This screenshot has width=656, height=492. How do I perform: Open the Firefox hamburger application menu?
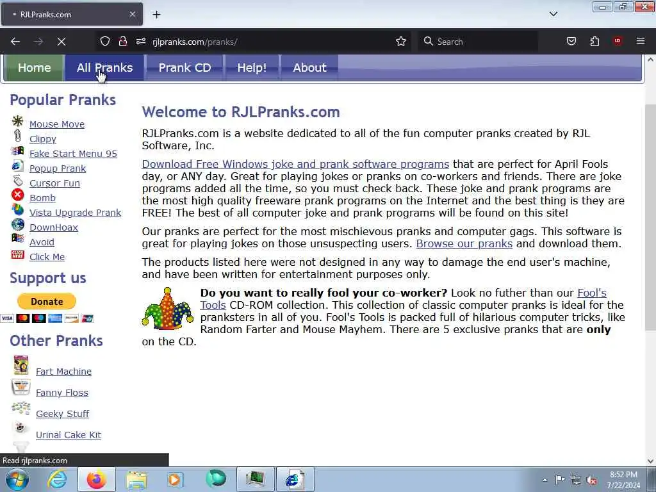tap(641, 42)
